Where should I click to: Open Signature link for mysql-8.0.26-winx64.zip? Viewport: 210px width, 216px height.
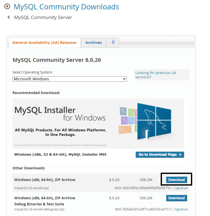click(x=181, y=188)
